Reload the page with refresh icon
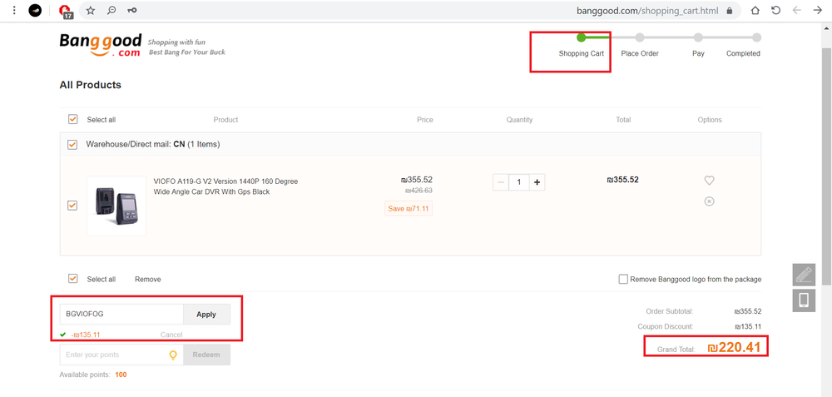 (775, 10)
